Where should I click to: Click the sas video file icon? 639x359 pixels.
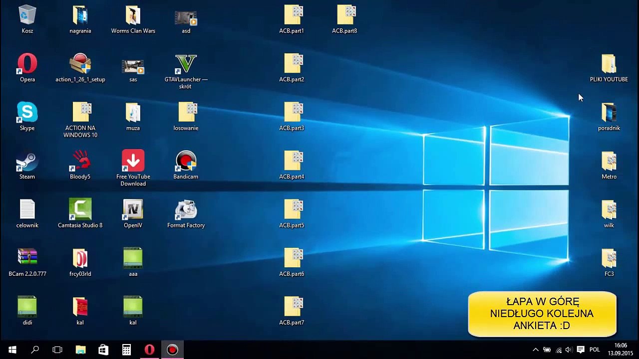(133, 66)
